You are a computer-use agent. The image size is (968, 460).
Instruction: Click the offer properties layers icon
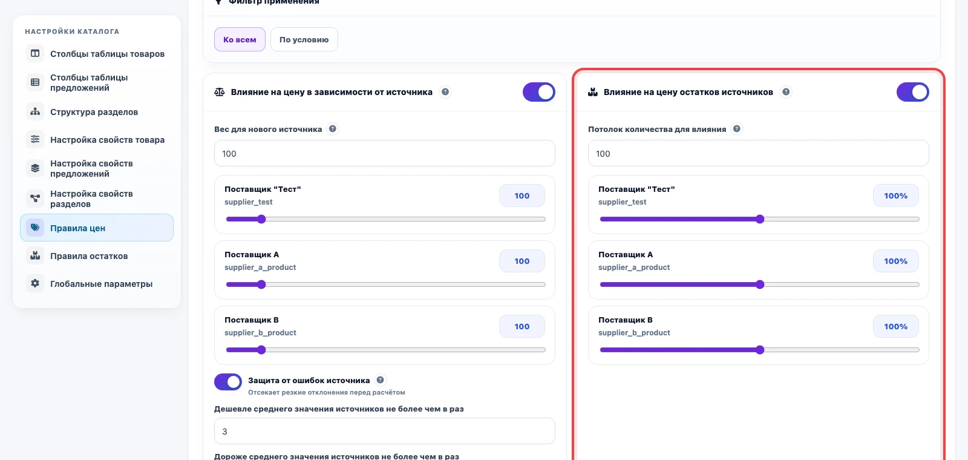[35, 168]
